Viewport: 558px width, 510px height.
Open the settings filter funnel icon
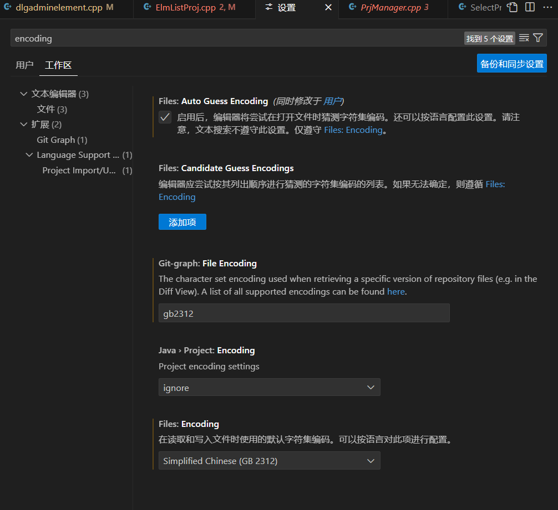pos(537,38)
